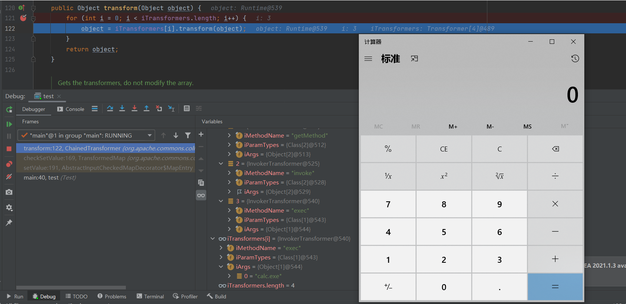Collapse iArgs = Object[1]@544 under iTransformers[i]

[221, 267]
